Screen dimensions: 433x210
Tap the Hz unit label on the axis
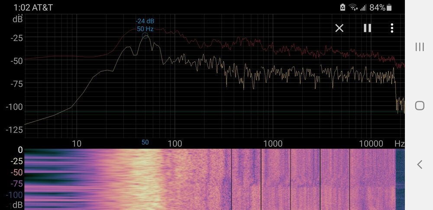point(399,143)
